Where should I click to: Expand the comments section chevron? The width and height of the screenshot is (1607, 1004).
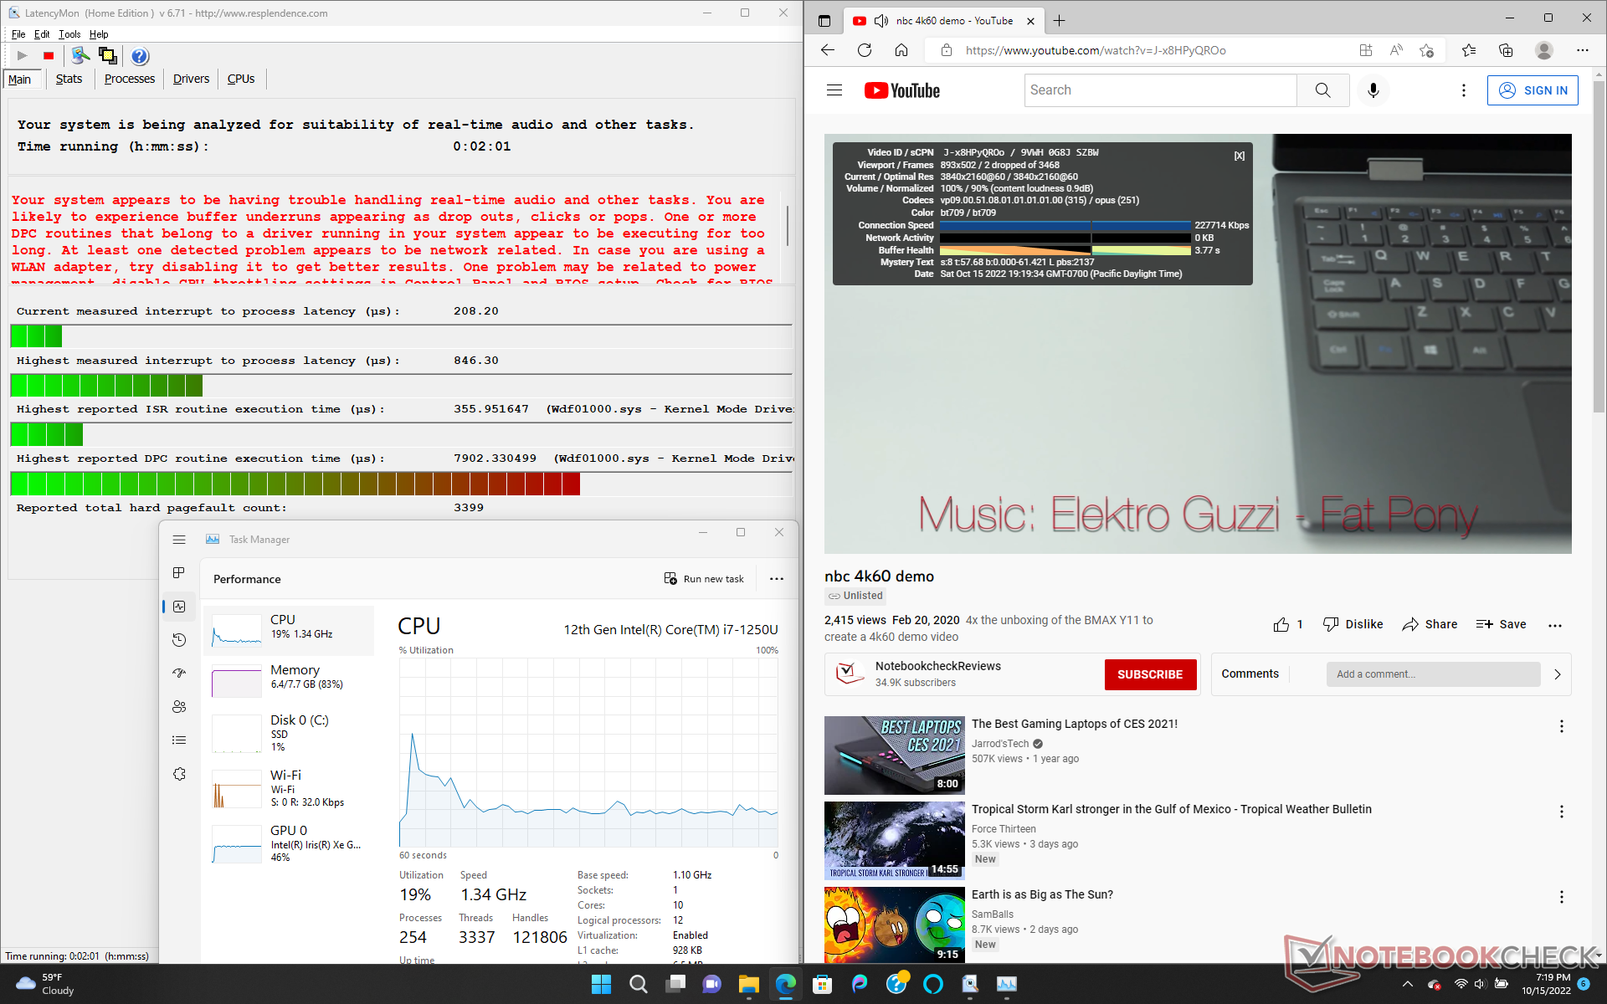[1557, 674]
